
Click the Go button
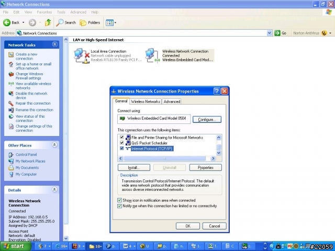[281, 33]
